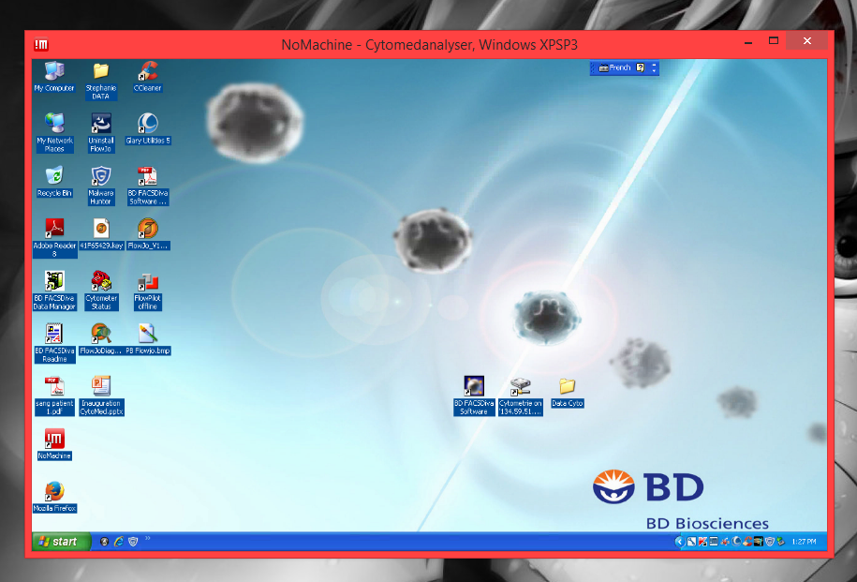Open My Computer desktop icon
This screenshot has height=582, width=857.
(54, 77)
